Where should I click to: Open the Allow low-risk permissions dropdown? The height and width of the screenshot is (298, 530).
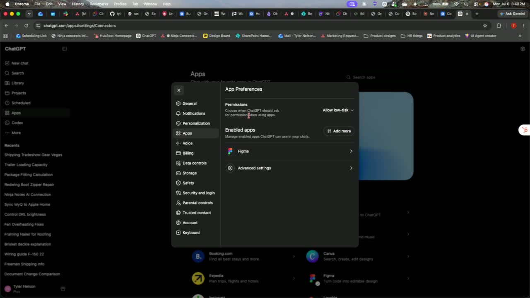coord(338,110)
